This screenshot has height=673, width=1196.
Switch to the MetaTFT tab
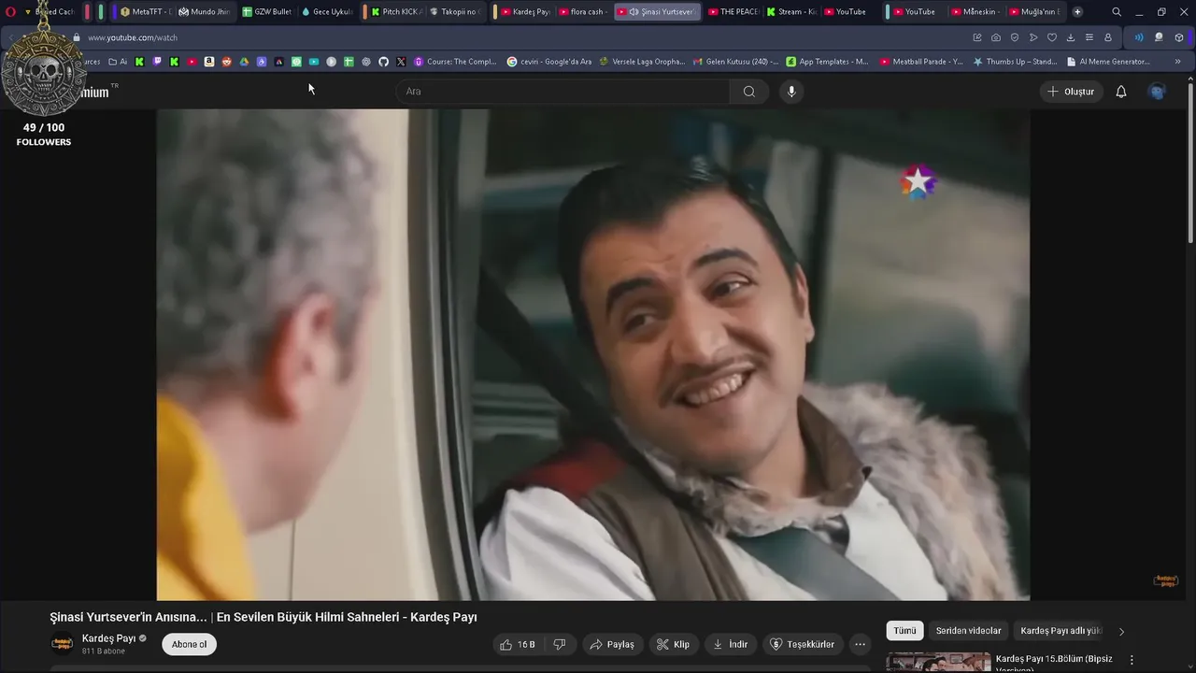click(x=145, y=12)
